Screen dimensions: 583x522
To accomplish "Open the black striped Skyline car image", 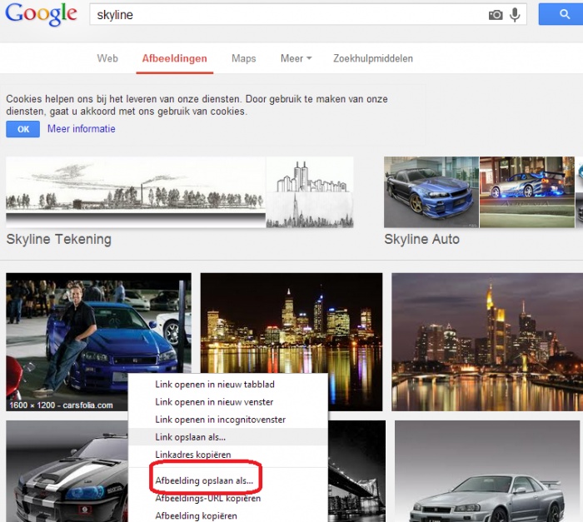I will pyautogui.click(x=67, y=471).
